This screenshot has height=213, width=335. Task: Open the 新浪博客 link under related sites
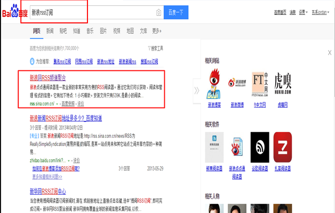coord(214,105)
